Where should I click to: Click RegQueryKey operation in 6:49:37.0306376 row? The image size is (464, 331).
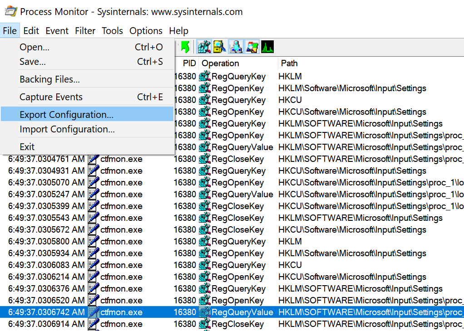[x=238, y=289]
